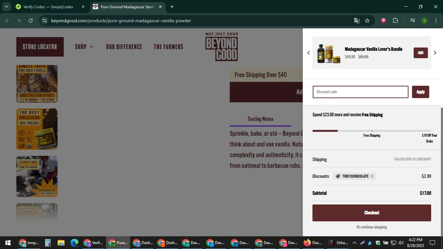Go forward to the next page
Screen dimensions: 443x249
(19, 21)
